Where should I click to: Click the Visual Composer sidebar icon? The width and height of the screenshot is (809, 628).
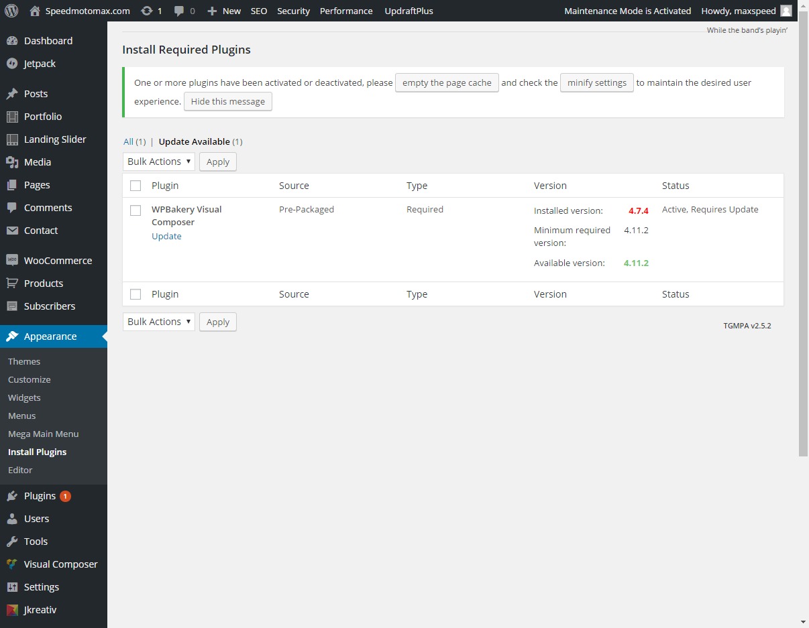pyautogui.click(x=12, y=564)
